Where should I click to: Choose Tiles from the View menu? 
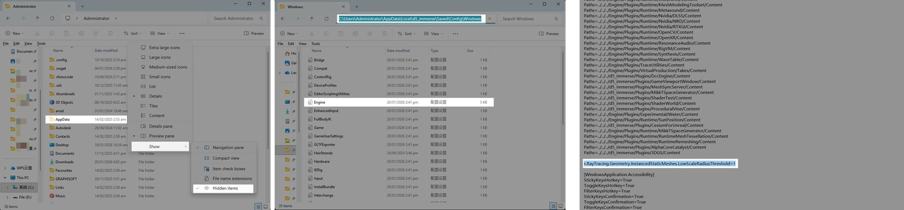[x=160, y=106]
